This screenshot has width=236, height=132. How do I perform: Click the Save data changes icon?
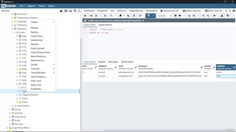pyautogui.click(x=105, y=16)
